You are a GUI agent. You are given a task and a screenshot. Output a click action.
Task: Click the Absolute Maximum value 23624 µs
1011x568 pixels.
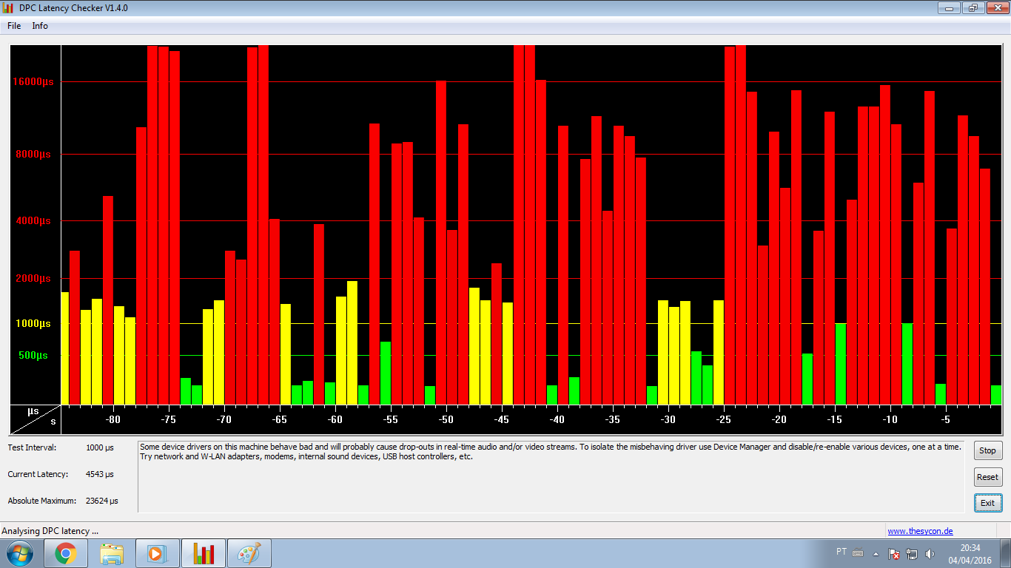102,501
